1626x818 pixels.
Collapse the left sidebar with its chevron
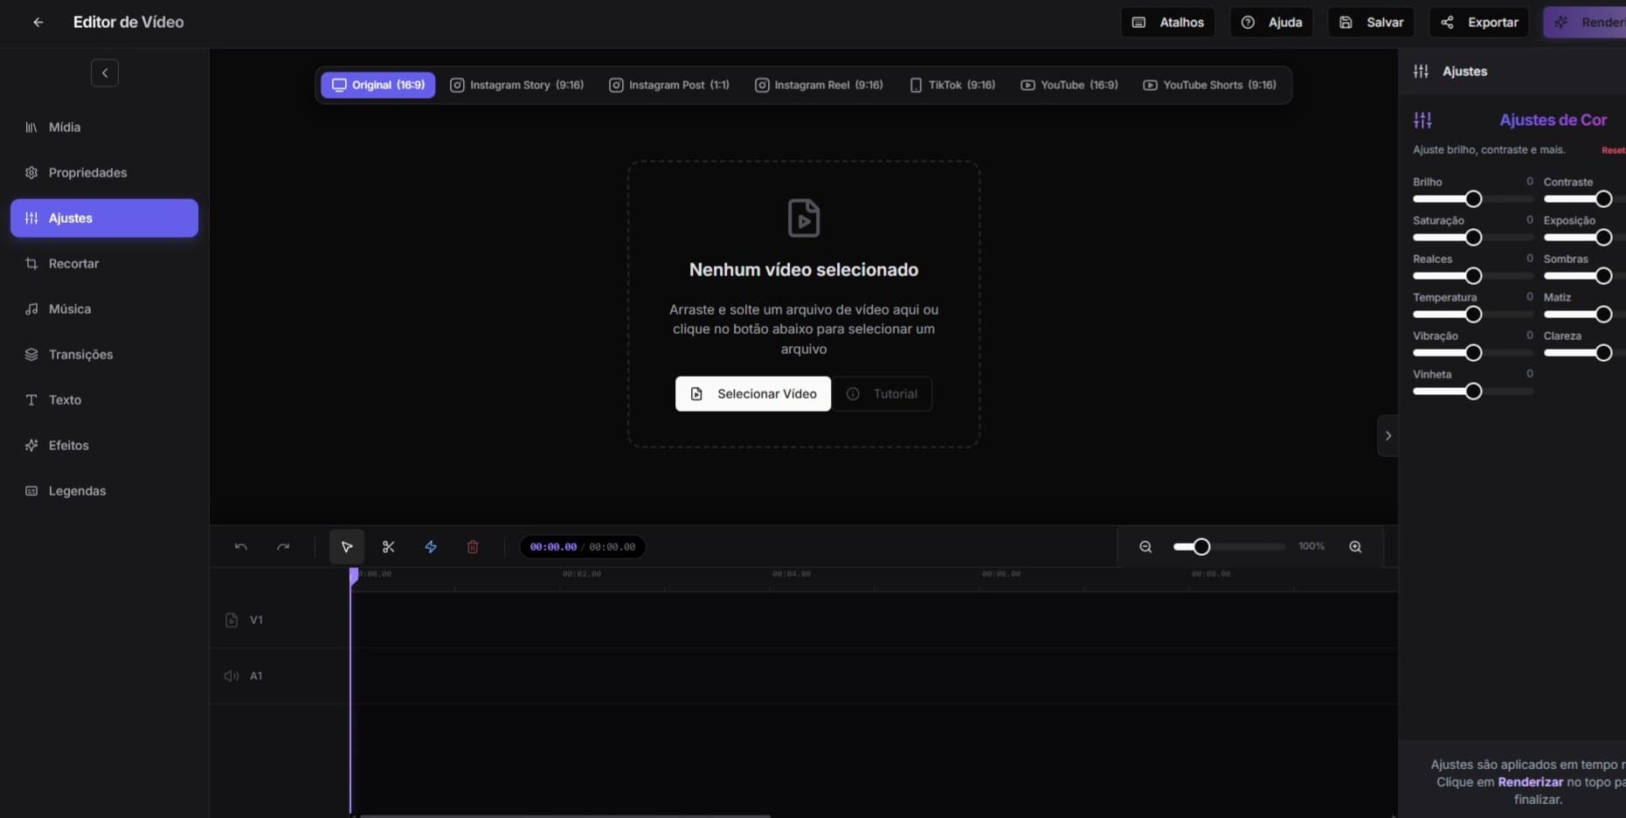point(105,73)
